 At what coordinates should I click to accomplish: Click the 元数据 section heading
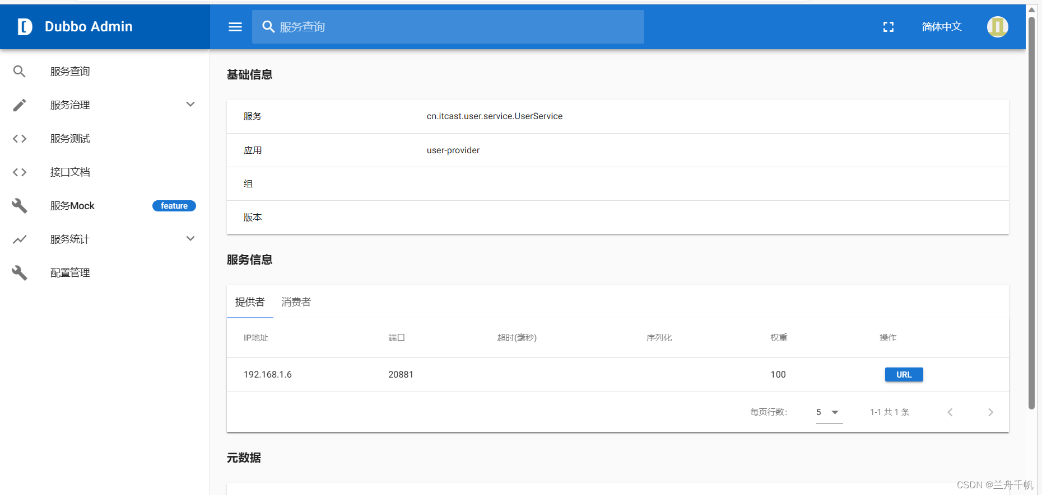pyautogui.click(x=244, y=458)
